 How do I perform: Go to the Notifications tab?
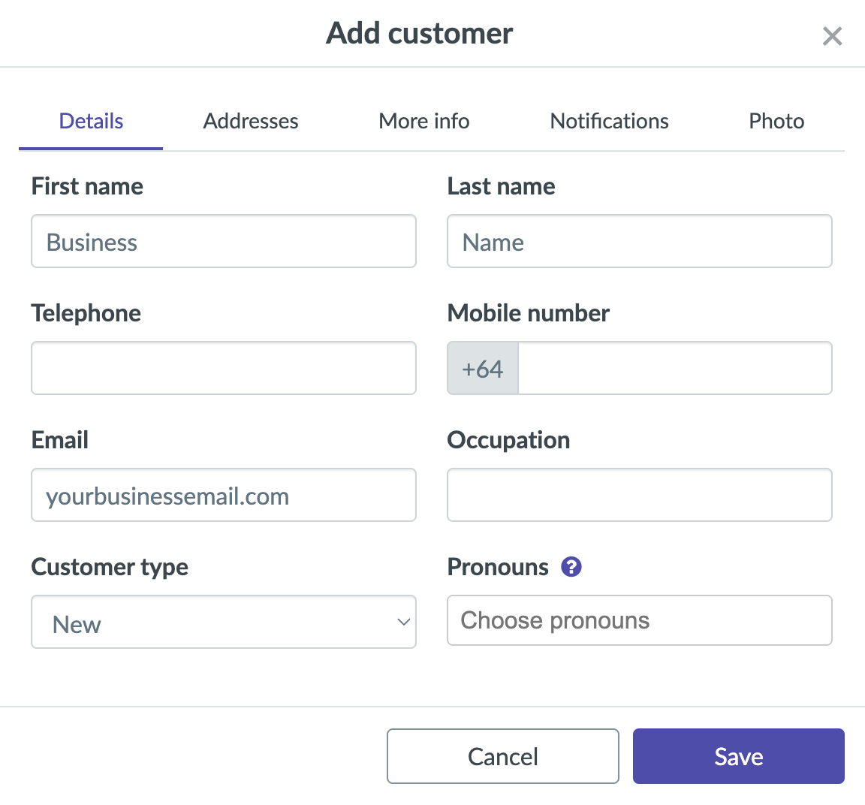[x=609, y=121]
